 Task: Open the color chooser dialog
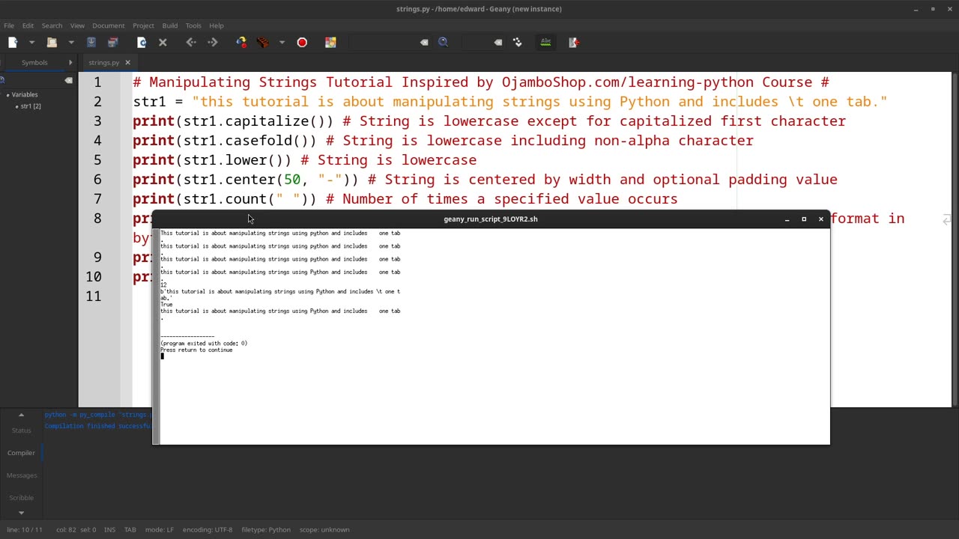click(x=330, y=43)
